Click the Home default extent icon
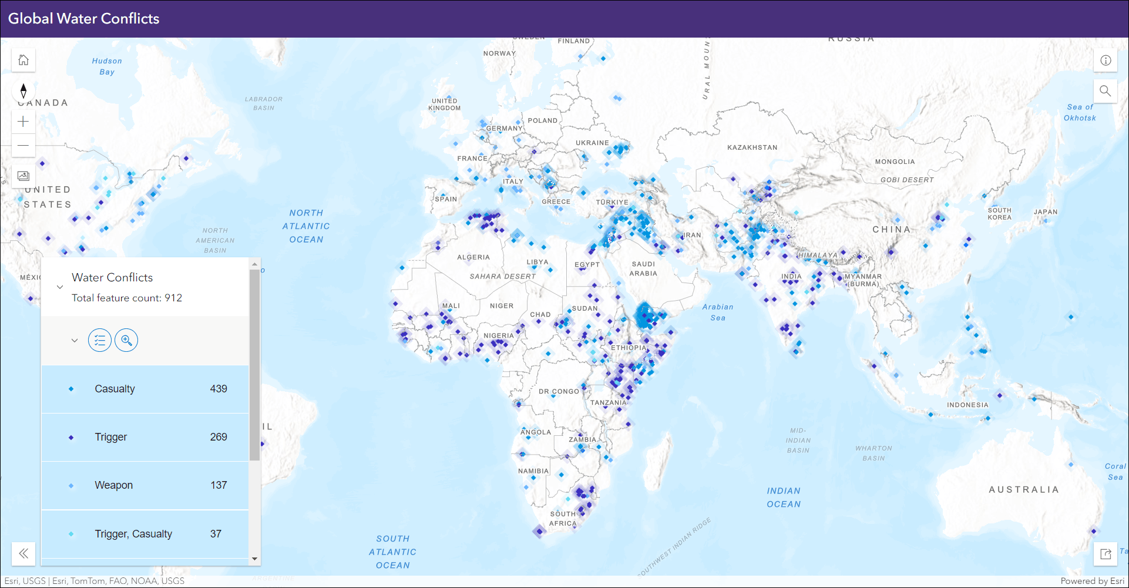Image resolution: width=1129 pixels, height=588 pixels. tap(23, 60)
